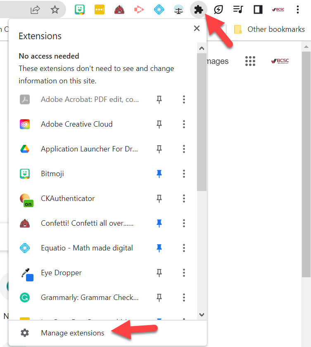This screenshot has width=311, height=347.
Task: Select Equatio - Math made digital entry
Action: pyautogui.click(x=87, y=248)
